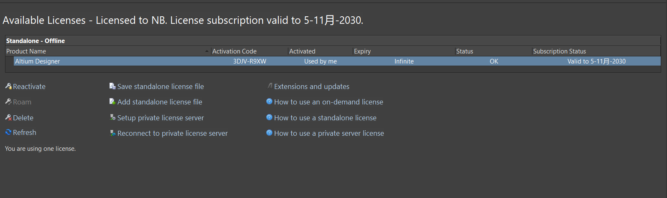Click the Extensions and updates icon
The image size is (667, 198).
coord(270,86)
